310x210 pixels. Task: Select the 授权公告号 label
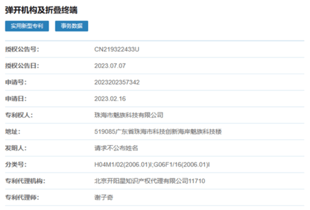22,49
